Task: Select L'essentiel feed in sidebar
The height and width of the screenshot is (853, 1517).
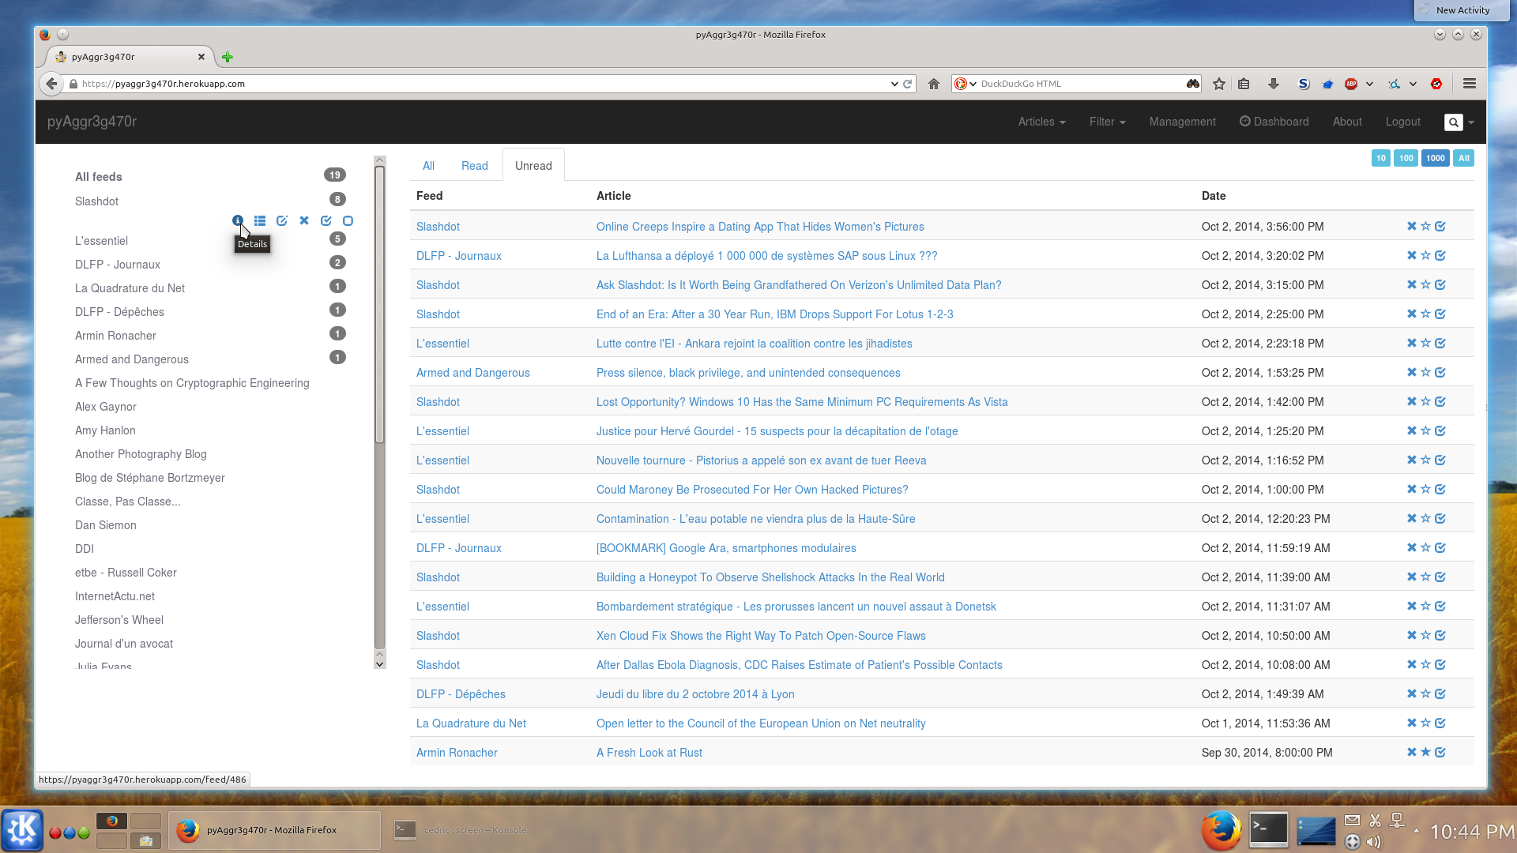Action: 101,241
